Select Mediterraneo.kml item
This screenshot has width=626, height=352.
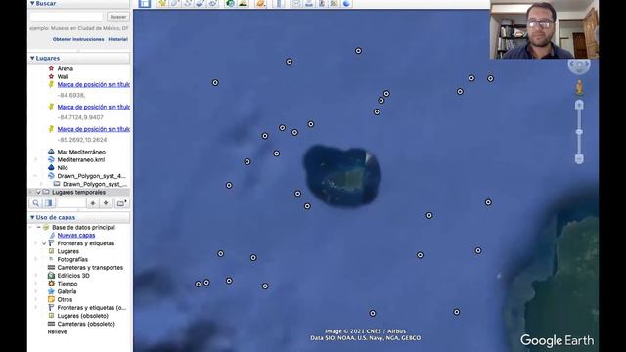click(80, 159)
